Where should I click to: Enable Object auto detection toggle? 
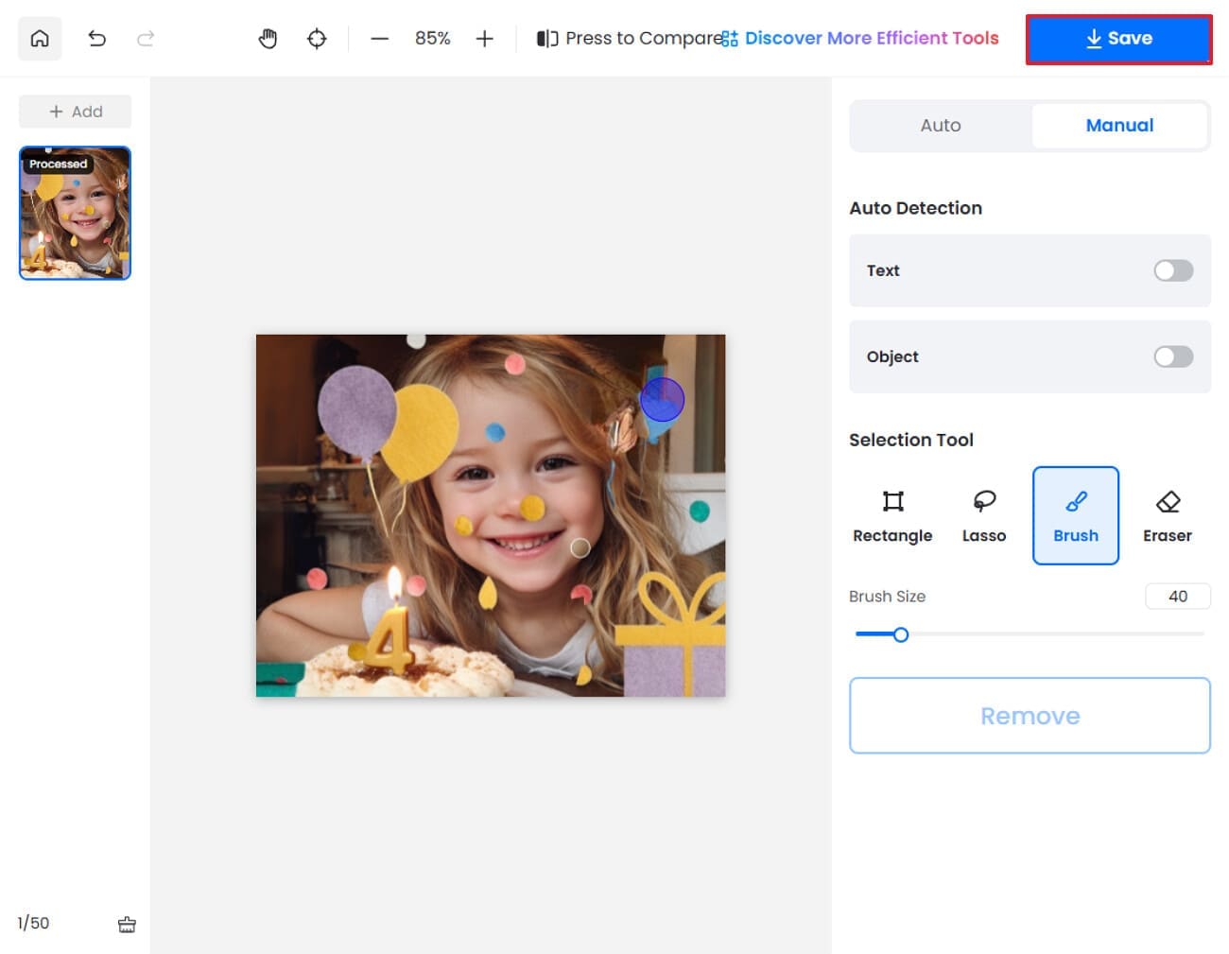point(1173,356)
